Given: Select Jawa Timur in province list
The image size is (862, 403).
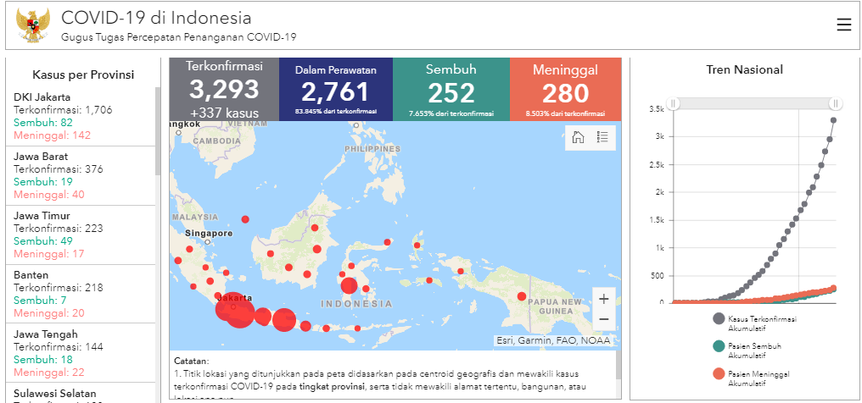Looking at the screenshot, I should 81,235.
